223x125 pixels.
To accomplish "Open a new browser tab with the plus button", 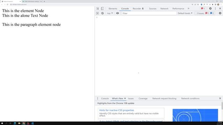I will [44, 1].
